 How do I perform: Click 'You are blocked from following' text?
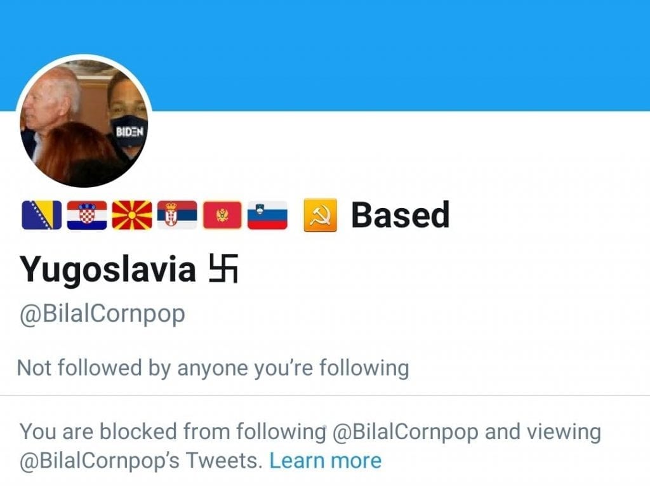[x=173, y=431]
